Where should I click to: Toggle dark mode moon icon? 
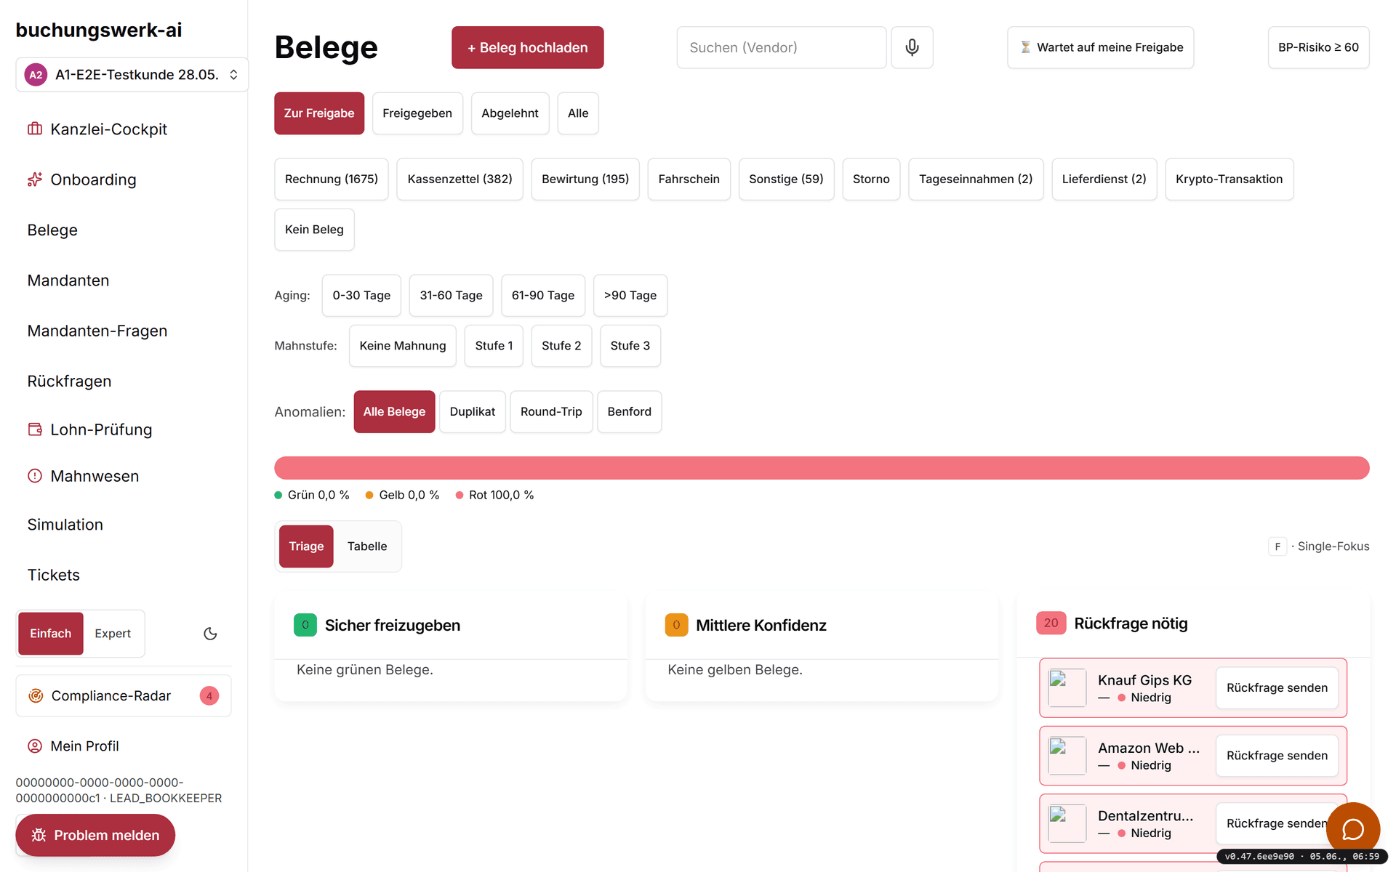[x=210, y=634]
